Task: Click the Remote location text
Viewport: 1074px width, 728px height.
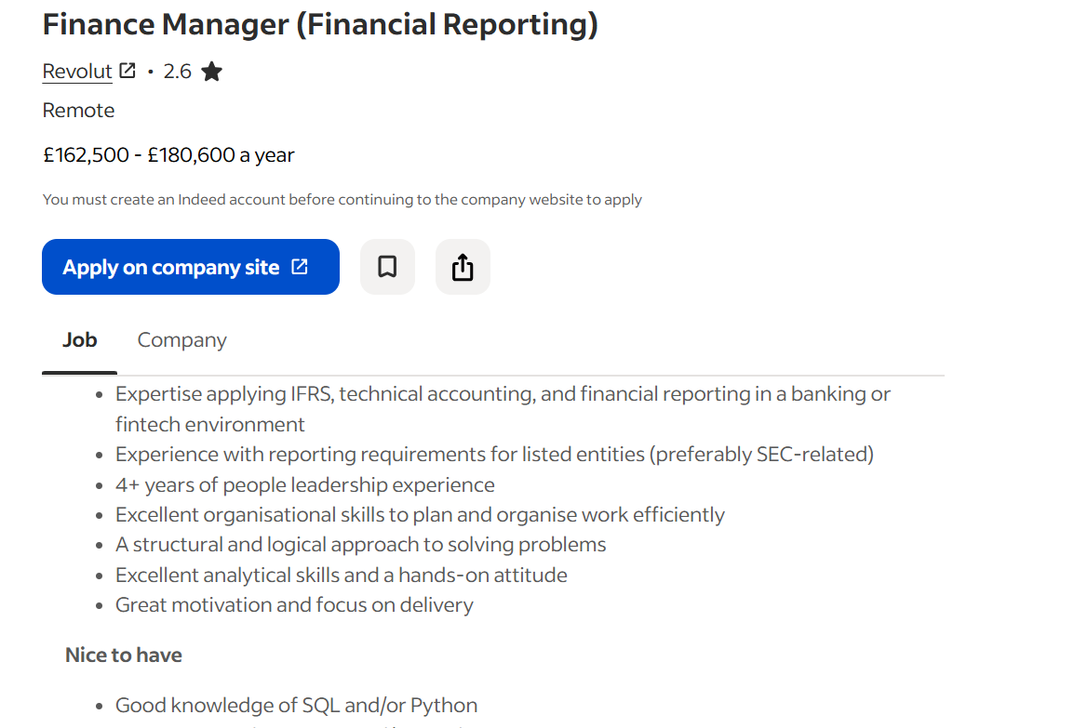Action: coord(79,111)
